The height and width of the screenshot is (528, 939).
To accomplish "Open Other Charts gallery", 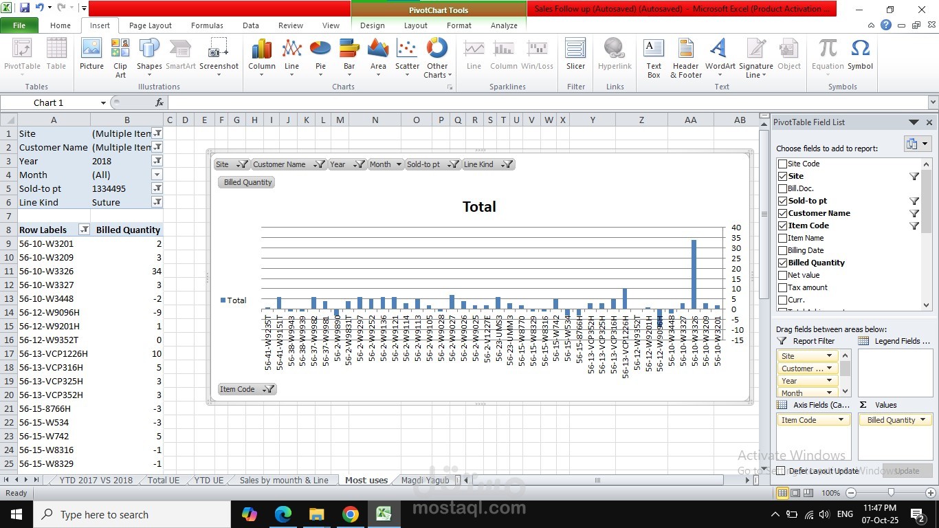I will pos(437,58).
